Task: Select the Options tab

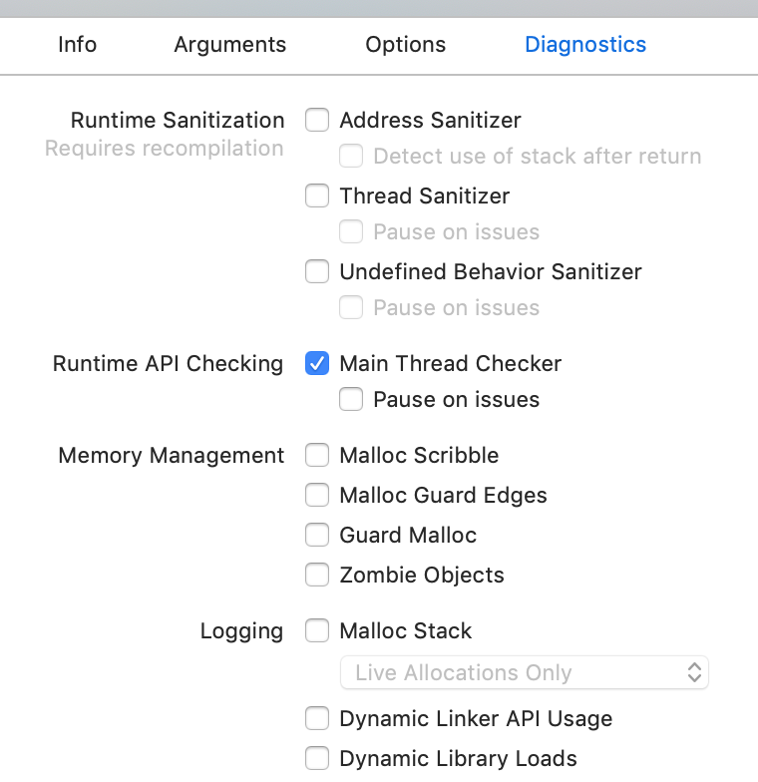Action: pos(405,44)
